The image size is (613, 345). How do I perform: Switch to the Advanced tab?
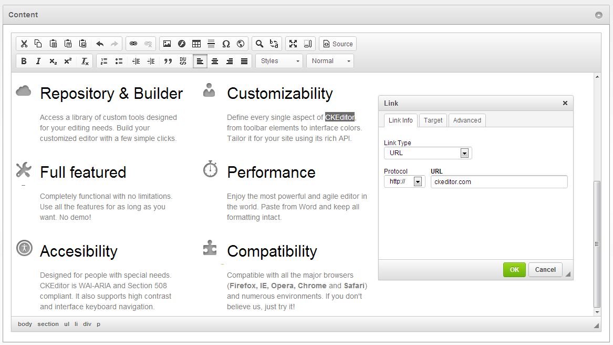tap(467, 120)
